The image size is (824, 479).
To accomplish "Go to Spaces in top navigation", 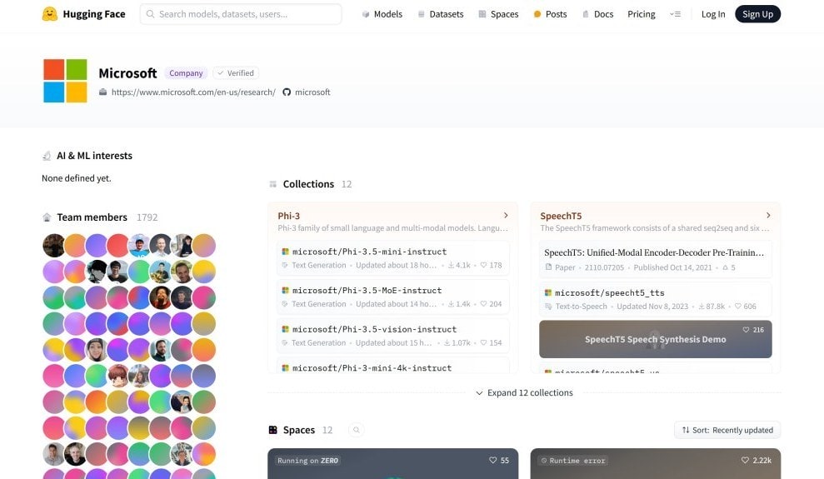I will [498, 14].
